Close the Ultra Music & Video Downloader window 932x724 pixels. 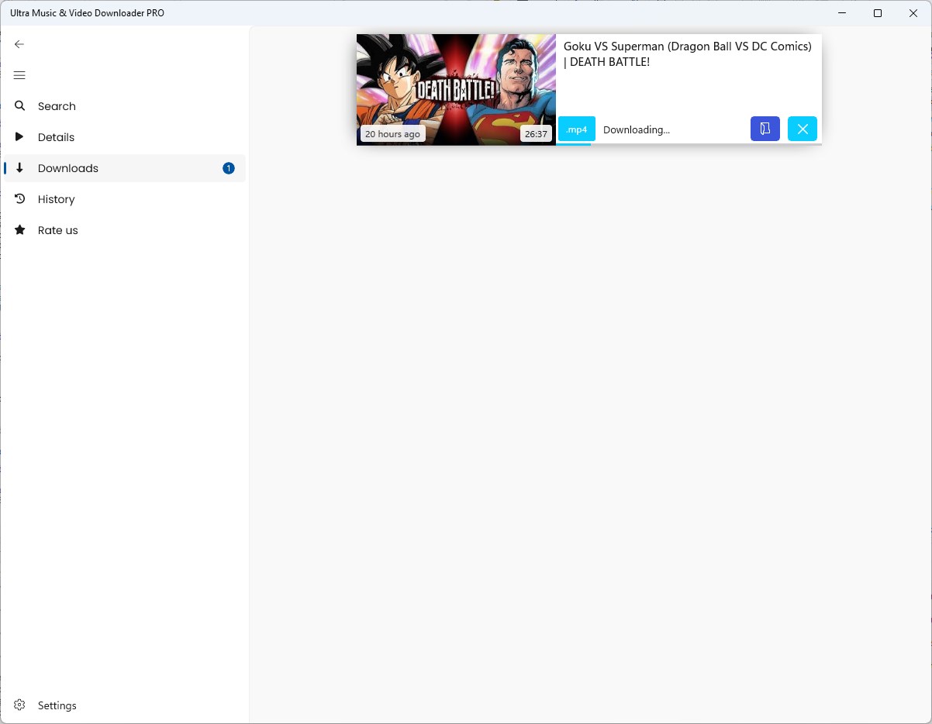[x=913, y=13]
